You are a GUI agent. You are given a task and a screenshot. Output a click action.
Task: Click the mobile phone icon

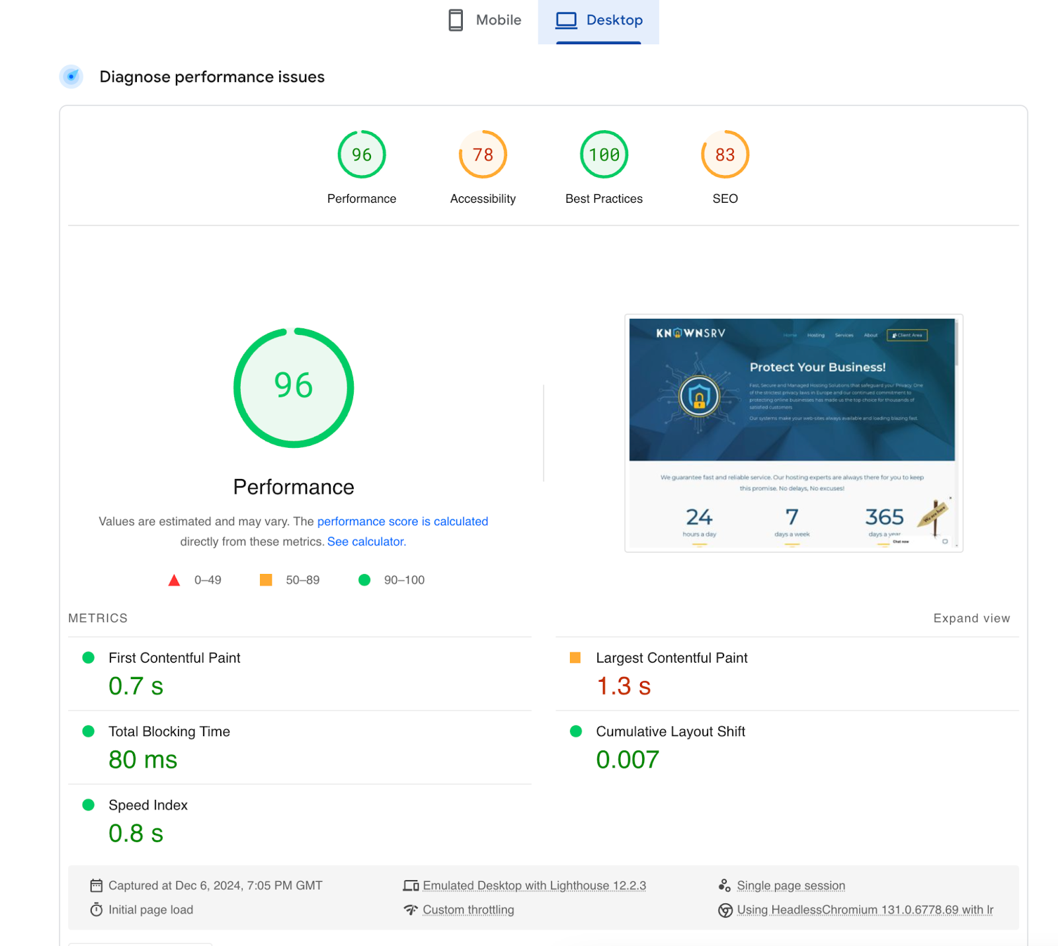456,20
